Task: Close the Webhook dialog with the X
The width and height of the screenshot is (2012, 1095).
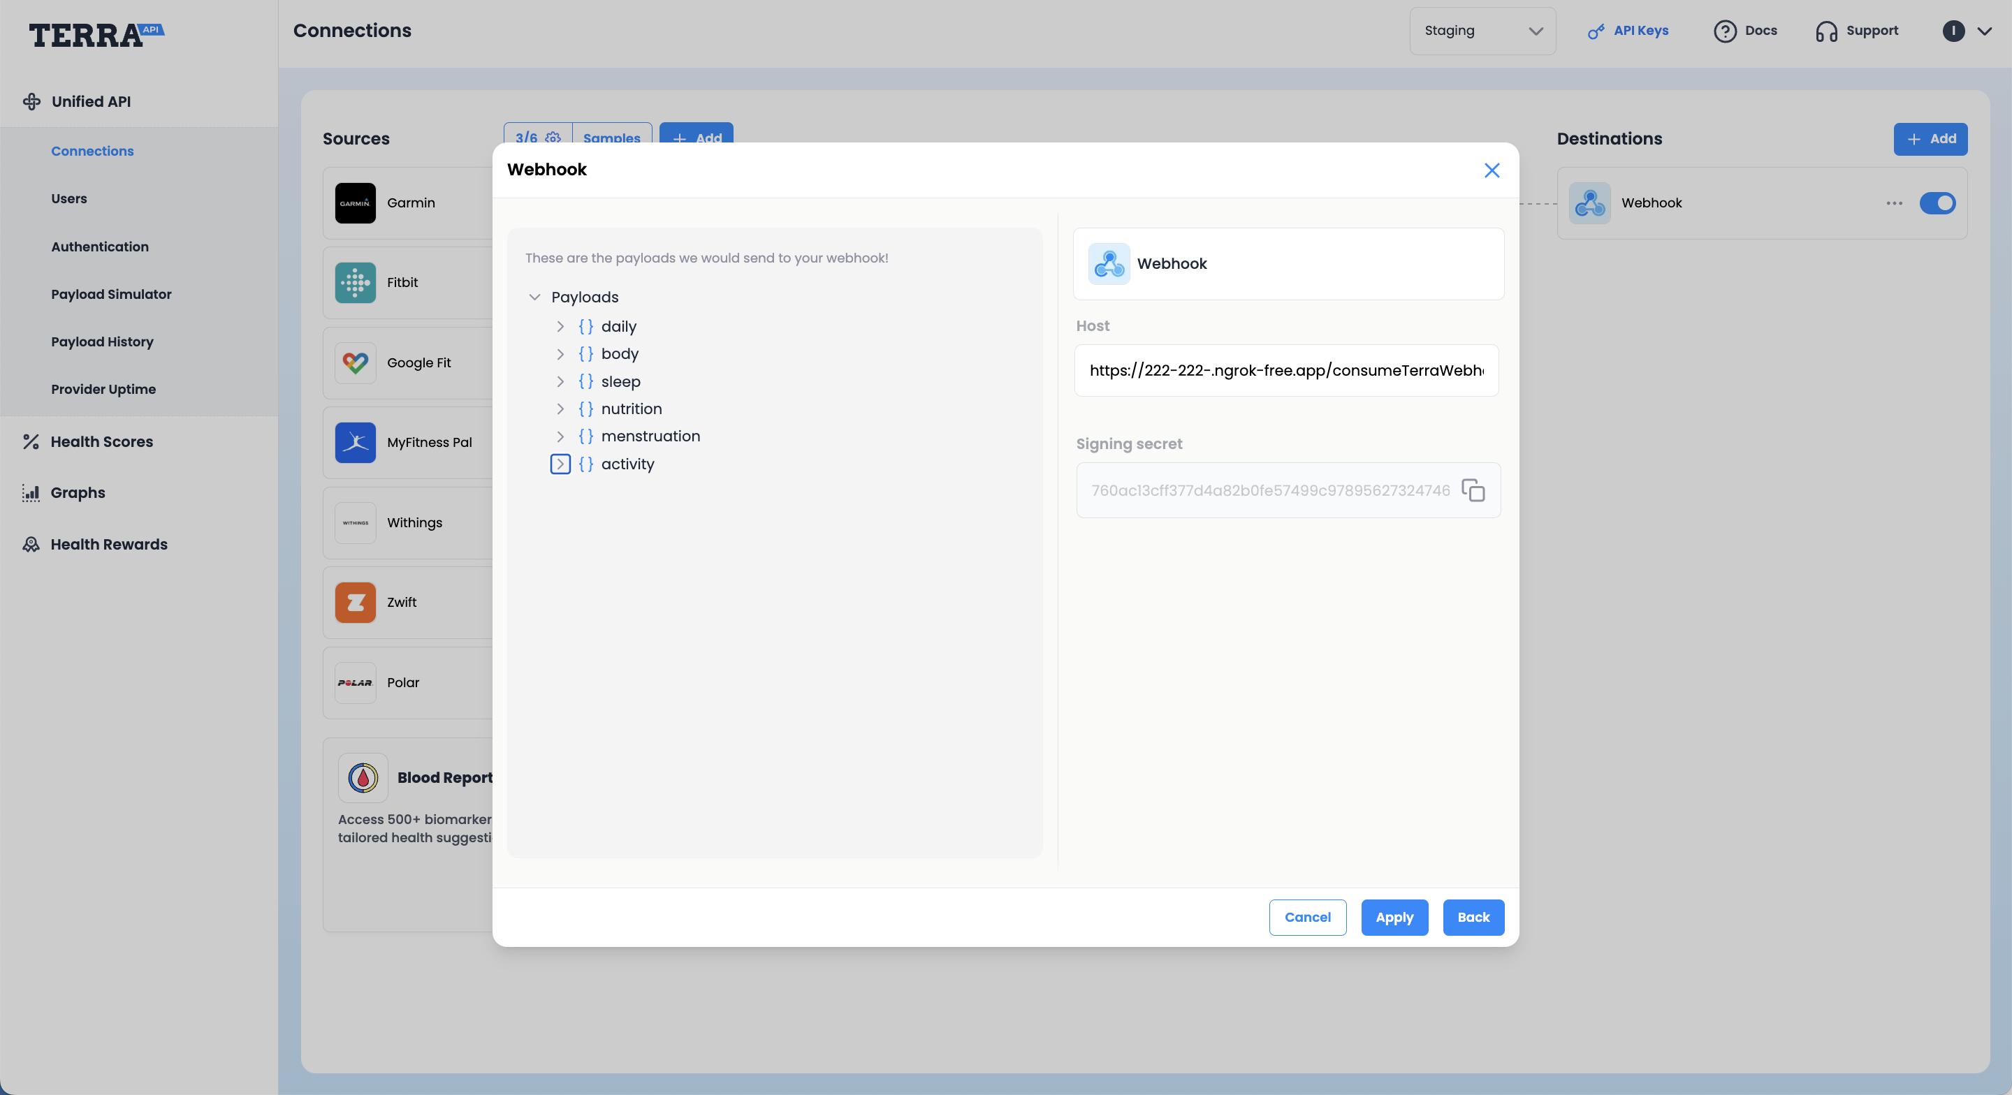Action: (1492, 170)
